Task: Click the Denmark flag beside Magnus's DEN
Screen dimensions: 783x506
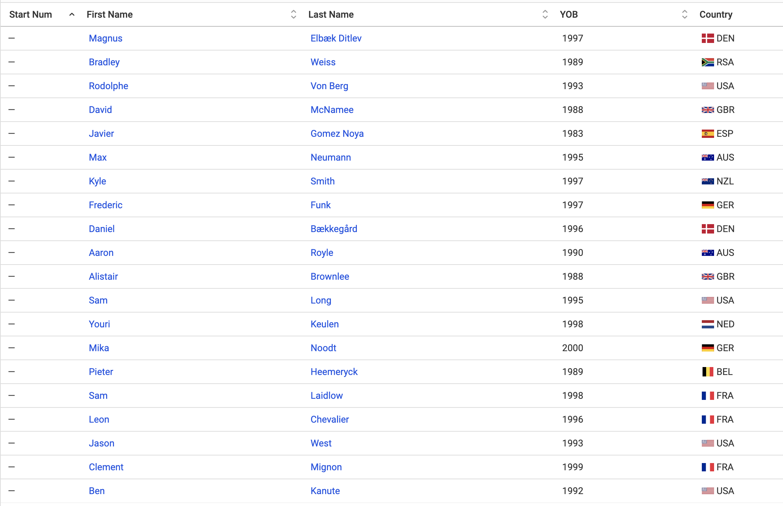Action: 707,38
